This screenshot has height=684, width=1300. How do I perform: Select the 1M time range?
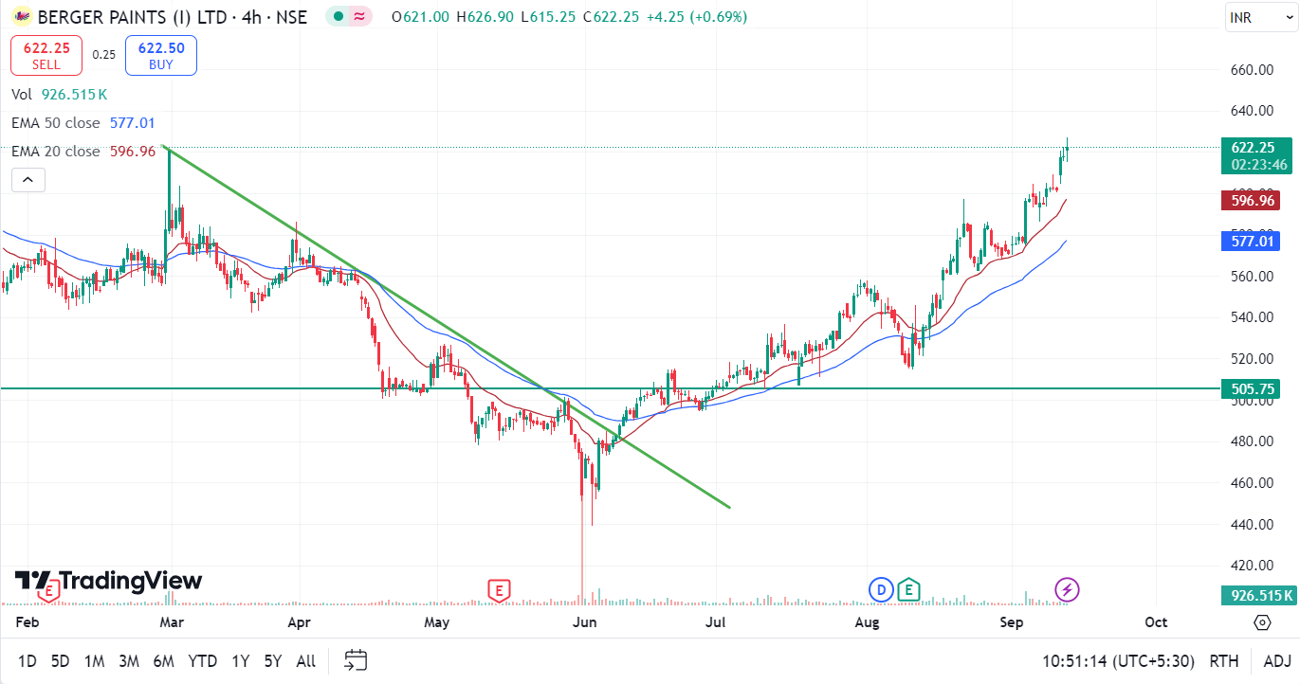(94, 661)
